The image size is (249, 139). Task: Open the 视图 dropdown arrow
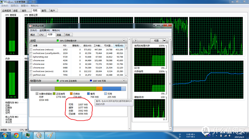[164, 41]
